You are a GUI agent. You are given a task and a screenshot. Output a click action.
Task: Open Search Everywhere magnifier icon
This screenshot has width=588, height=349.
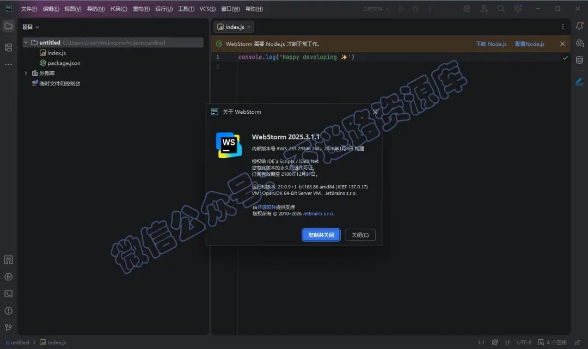[x=501, y=8]
